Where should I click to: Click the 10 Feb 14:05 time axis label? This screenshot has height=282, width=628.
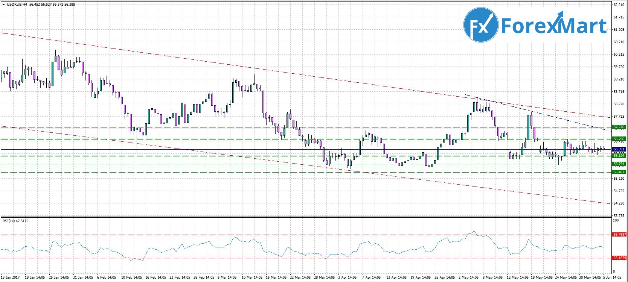pos(131,278)
